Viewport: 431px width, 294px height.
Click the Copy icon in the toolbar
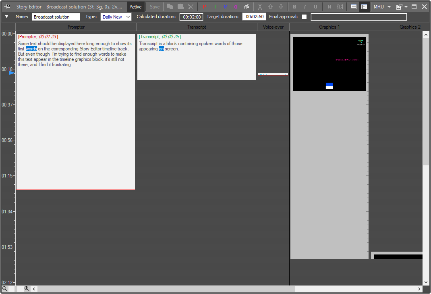[170, 6]
